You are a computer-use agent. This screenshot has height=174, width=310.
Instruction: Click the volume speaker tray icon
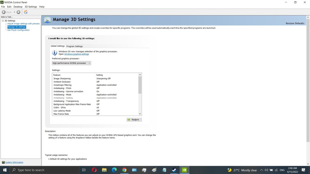coord(266,170)
